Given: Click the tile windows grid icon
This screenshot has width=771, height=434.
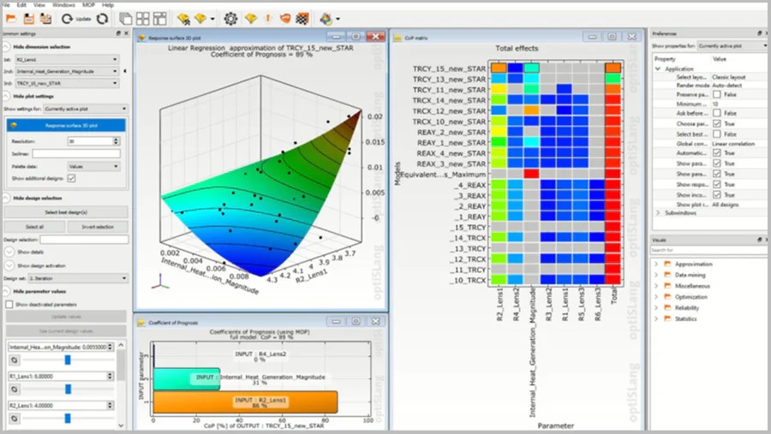Looking at the screenshot, I should [x=143, y=18].
